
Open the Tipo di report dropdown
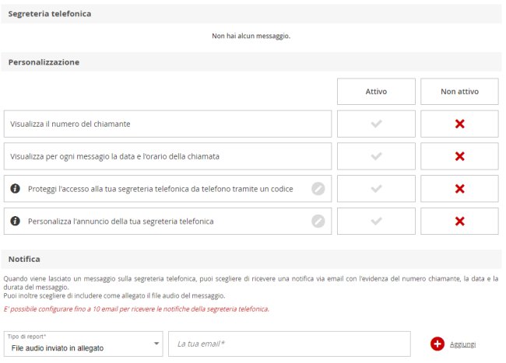click(x=83, y=344)
